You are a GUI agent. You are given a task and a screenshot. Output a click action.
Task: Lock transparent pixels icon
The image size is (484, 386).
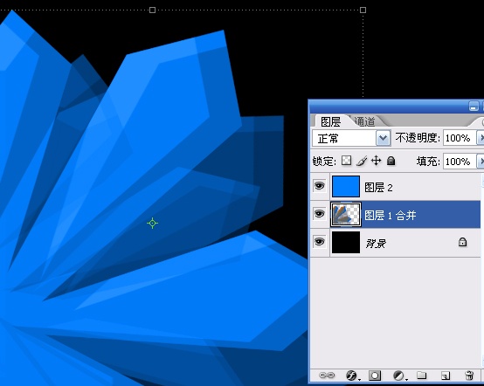(346, 161)
